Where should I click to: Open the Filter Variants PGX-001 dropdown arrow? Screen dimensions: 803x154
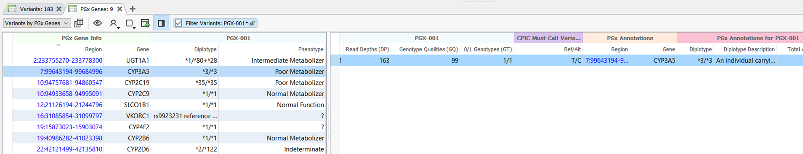[247, 23]
